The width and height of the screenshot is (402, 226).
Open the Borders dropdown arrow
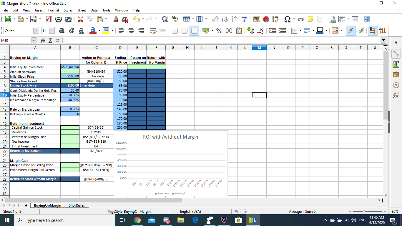point(300,31)
